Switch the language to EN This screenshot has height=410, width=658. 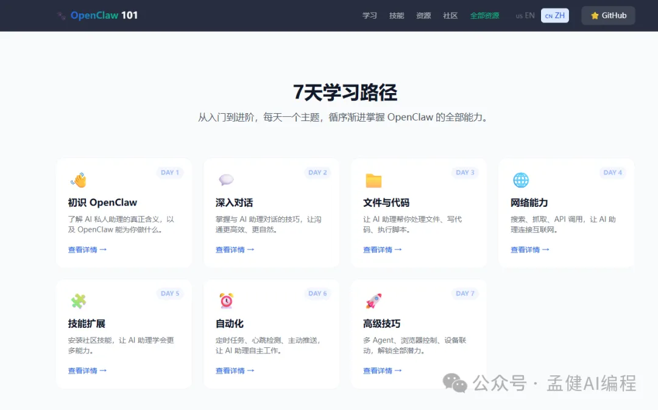click(x=525, y=15)
